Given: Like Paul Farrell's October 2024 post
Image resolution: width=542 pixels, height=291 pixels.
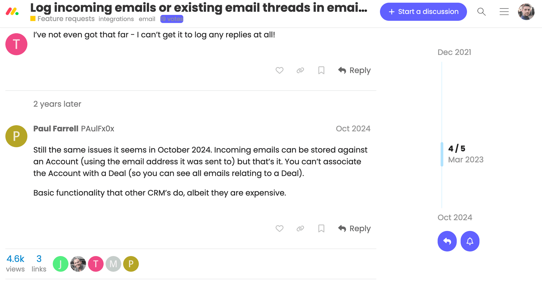Looking at the screenshot, I should (279, 228).
